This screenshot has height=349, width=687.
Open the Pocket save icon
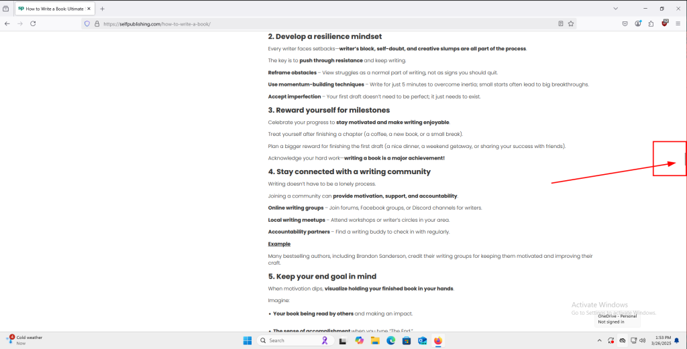pyautogui.click(x=625, y=23)
